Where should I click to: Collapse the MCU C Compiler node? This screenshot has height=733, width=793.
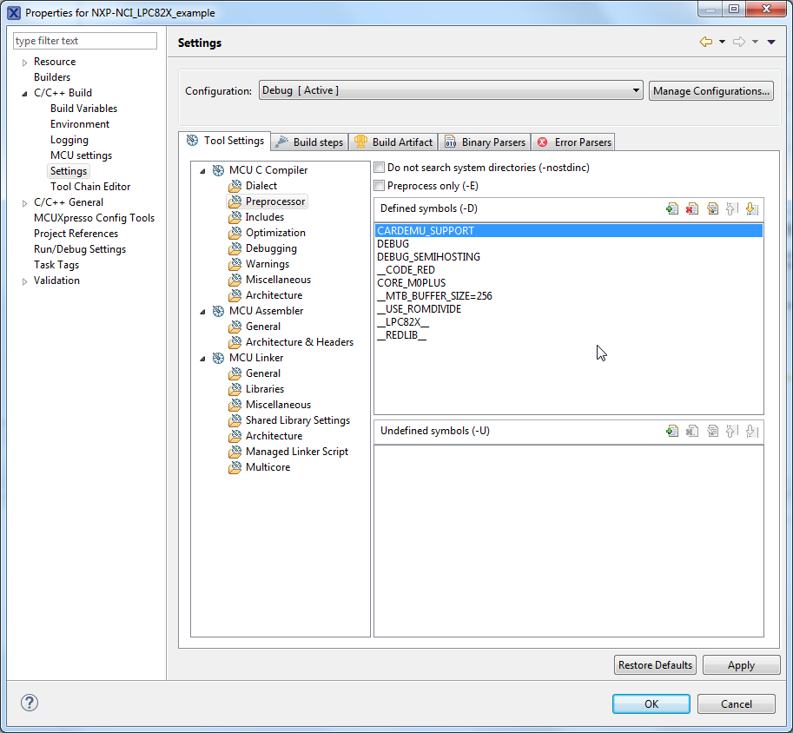tap(202, 171)
